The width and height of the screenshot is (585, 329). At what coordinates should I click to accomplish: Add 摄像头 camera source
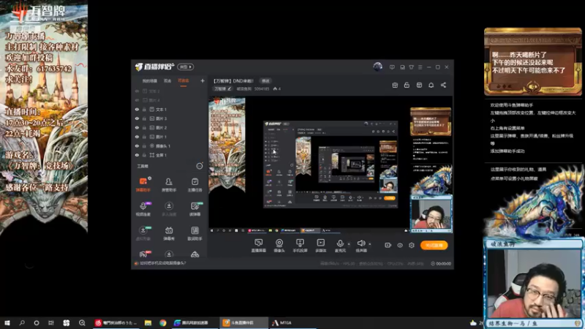[x=279, y=246]
